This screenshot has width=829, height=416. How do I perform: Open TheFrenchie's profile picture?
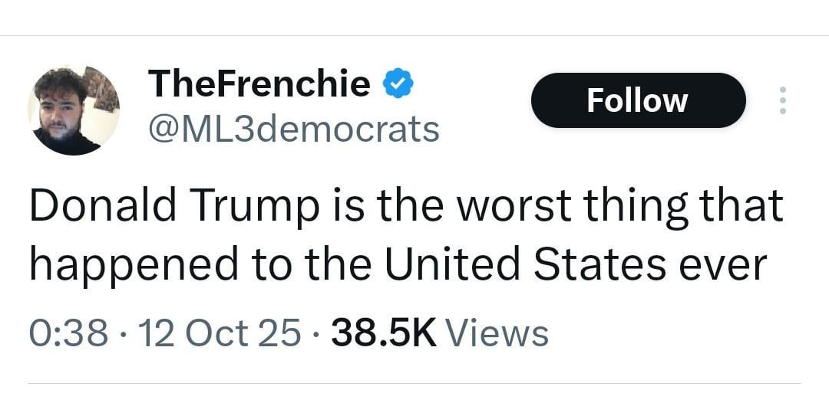pyautogui.click(x=74, y=110)
